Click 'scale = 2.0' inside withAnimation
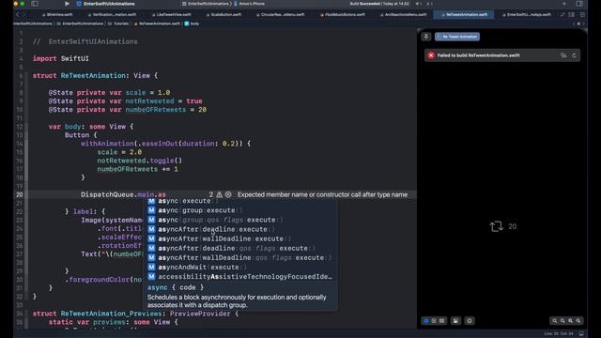This screenshot has height=338, width=601. coord(119,152)
